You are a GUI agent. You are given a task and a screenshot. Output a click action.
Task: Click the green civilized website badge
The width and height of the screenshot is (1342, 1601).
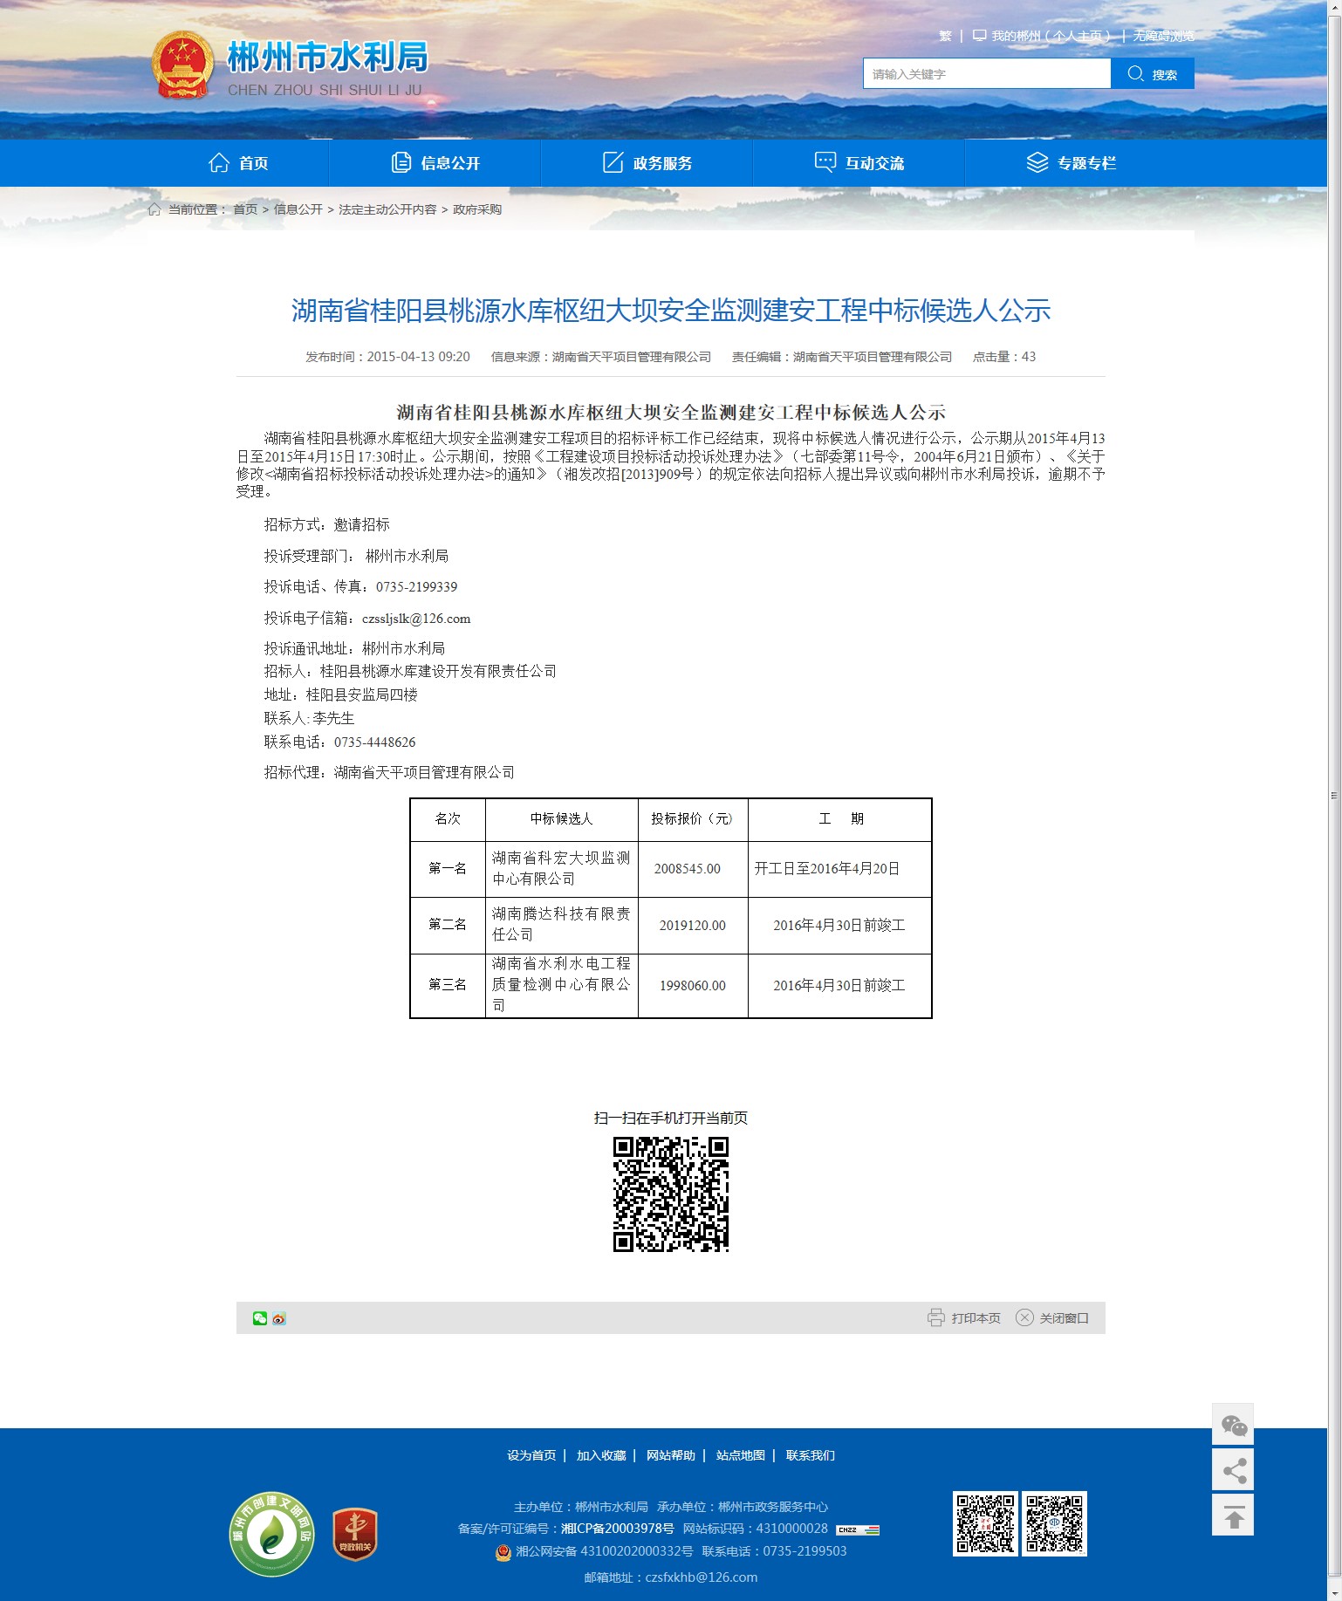tap(271, 1535)
